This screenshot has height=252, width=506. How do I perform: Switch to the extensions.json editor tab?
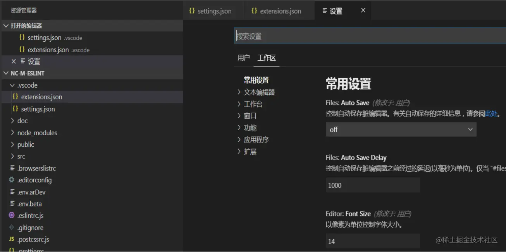pyautogui.click(x=279, y=11)
